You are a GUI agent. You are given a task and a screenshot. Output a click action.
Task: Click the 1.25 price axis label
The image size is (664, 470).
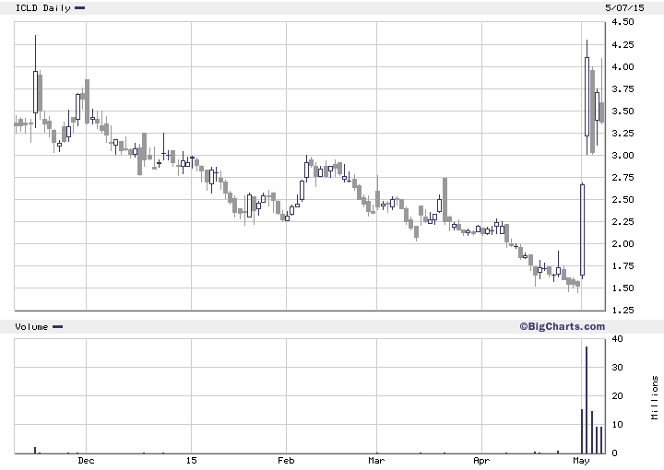[x=622, y=310]
